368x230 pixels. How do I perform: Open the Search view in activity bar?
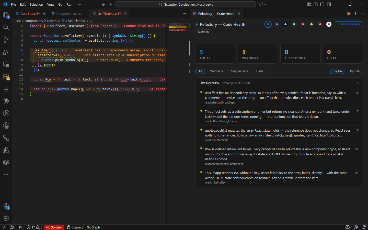(x=6, y=27)
